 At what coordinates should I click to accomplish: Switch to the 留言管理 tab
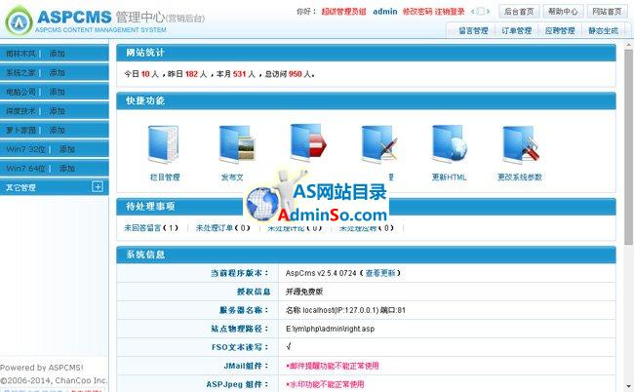(x=473, y=30)
